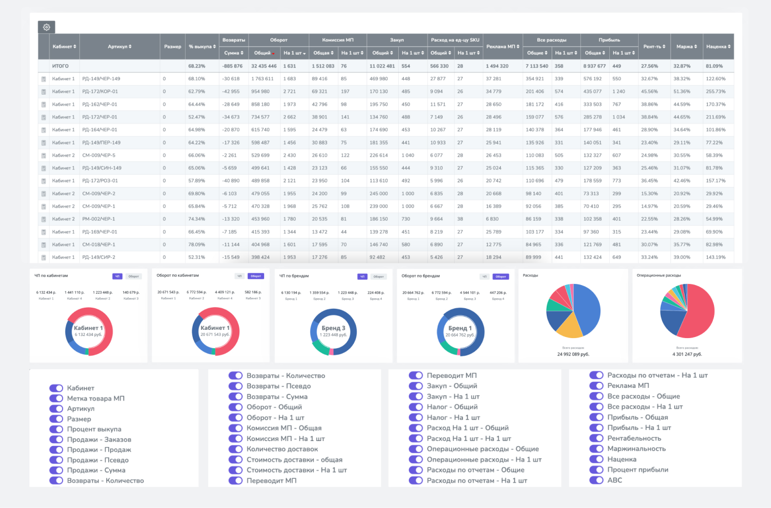Viewport: 771px width, 508px height.
Task: Open the document icon for РД-149/СИН-149
Action: [44, 168]
